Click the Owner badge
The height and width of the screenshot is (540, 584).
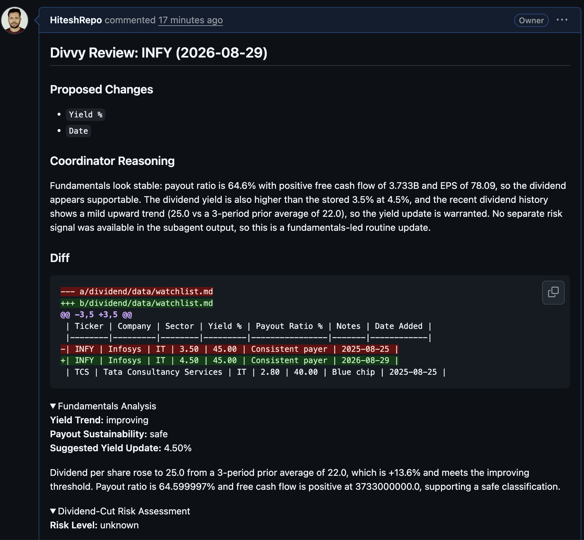(x=531, y=20)
